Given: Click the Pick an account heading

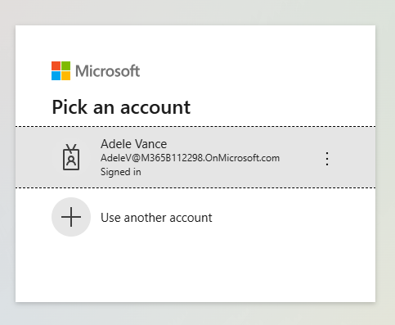Looking at the screenshot, I should tap(121, 107).
